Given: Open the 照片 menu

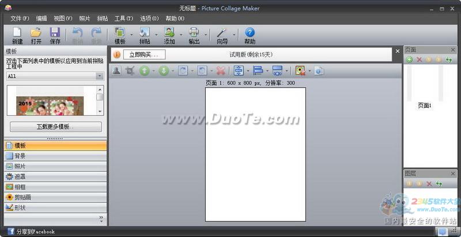Looking at the screenshot, I should point(85,18).
